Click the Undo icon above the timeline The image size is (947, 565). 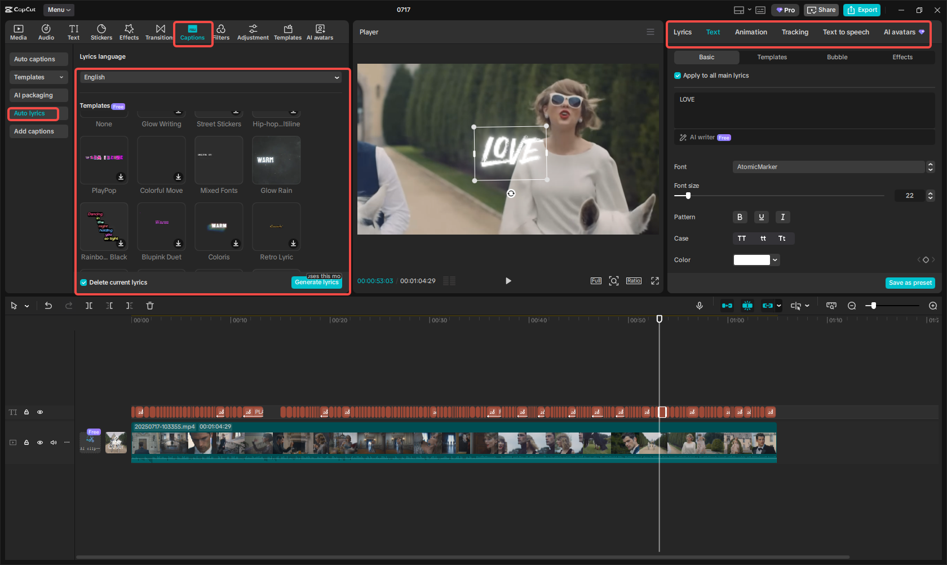(x=48, y=305)
